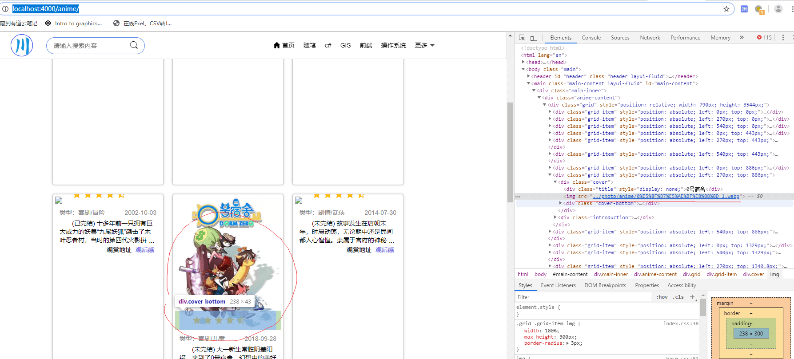Toggle the :hov element state panel
794x359 pixels.
point(662,297)
